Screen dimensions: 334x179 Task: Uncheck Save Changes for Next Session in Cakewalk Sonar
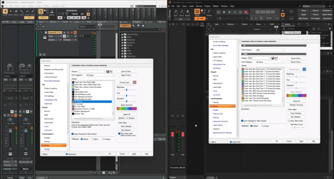[x=242, y=121]
